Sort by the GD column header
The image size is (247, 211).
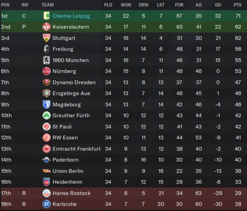(x=218, y=5)
